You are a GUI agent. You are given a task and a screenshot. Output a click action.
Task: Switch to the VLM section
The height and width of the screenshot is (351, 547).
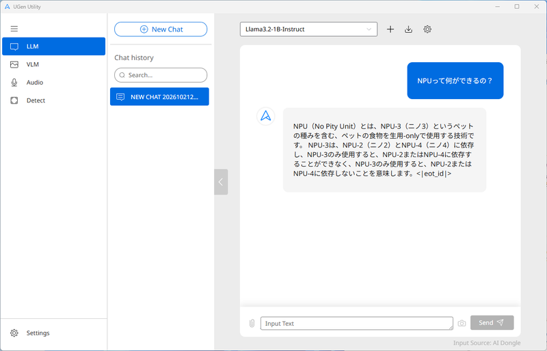tap(54, 64)
